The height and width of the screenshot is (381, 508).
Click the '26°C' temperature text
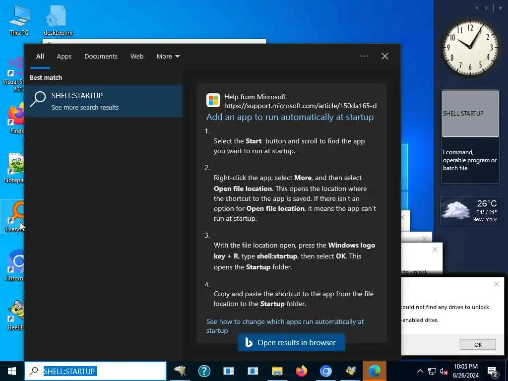(487, 203)
